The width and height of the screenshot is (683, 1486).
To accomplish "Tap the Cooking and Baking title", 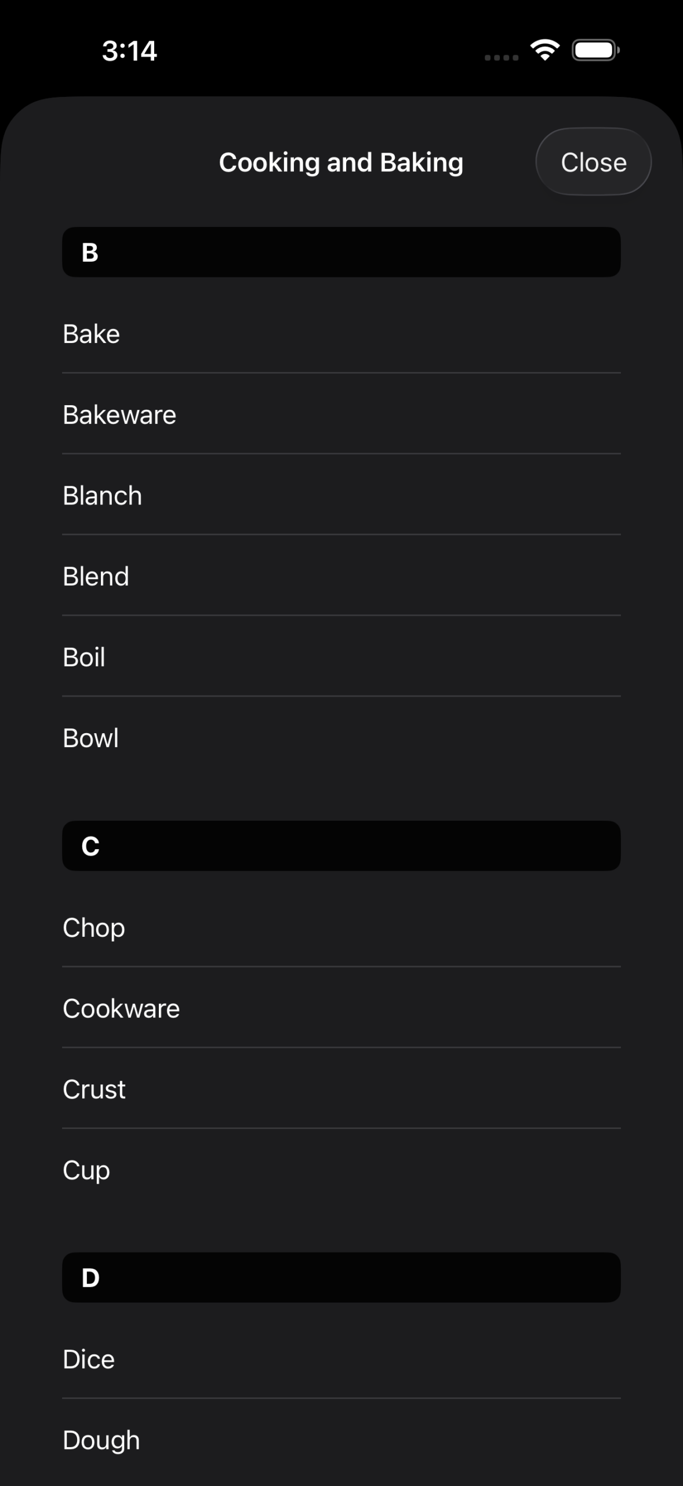I will tap(341, 163).
